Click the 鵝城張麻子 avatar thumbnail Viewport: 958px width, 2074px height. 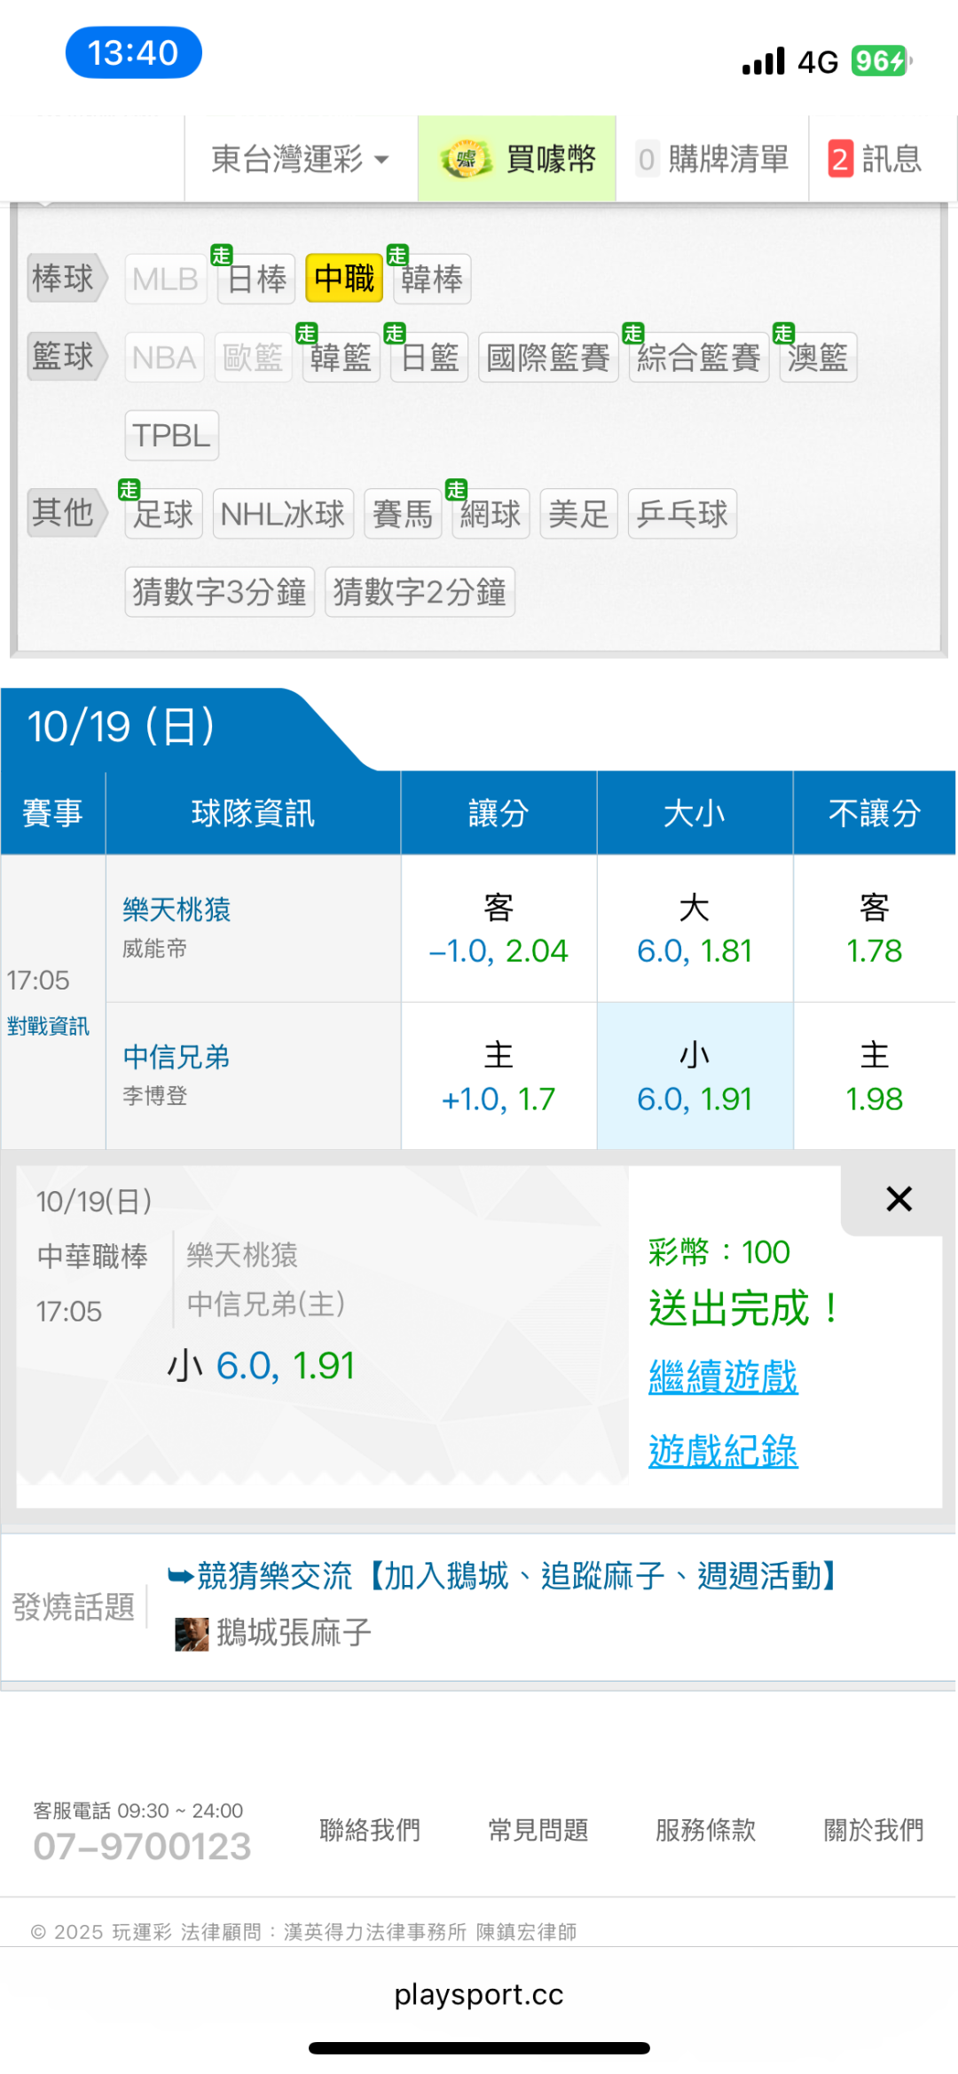click(192, 1633)
